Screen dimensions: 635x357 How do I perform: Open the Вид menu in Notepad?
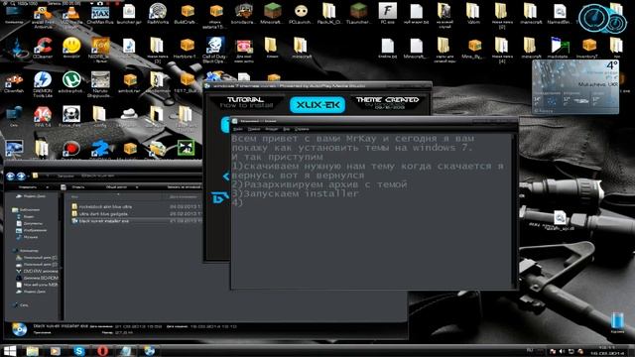[x=287, y=129]
